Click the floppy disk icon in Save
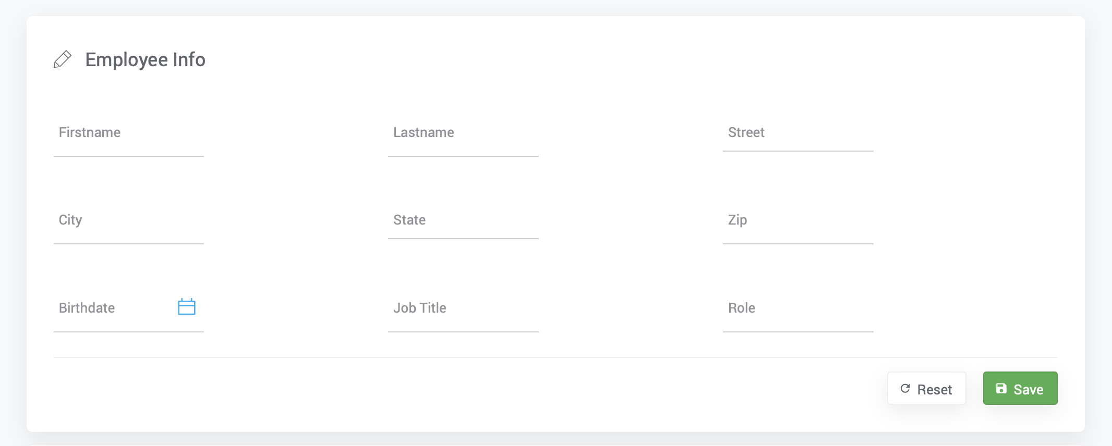The image size is (1112, 446). [x=1001, y=389]
